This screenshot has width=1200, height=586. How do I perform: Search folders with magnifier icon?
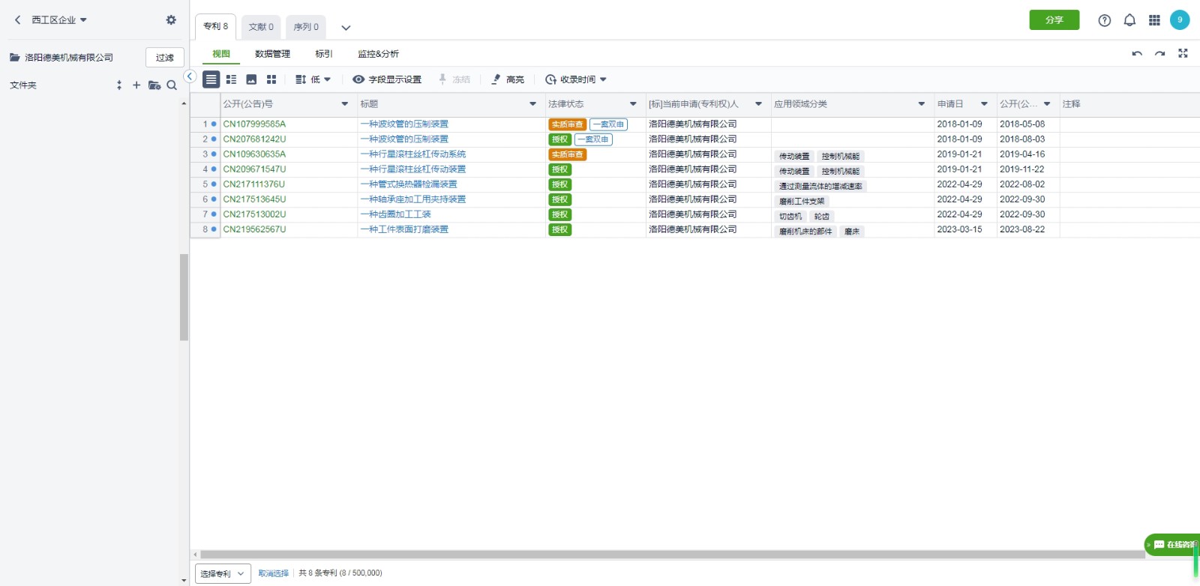pos(172,85)
